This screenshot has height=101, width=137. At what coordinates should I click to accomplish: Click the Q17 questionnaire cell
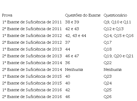pos(108,43)
